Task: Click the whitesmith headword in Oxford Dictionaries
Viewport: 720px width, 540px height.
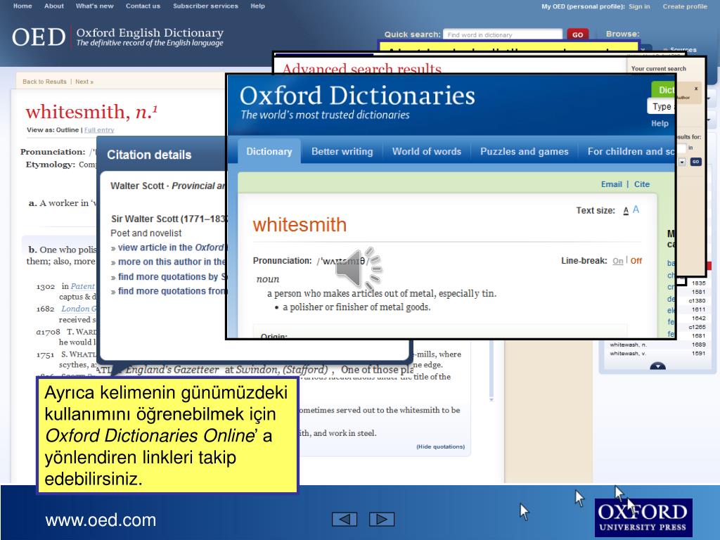Action: [x=300, y=225]
